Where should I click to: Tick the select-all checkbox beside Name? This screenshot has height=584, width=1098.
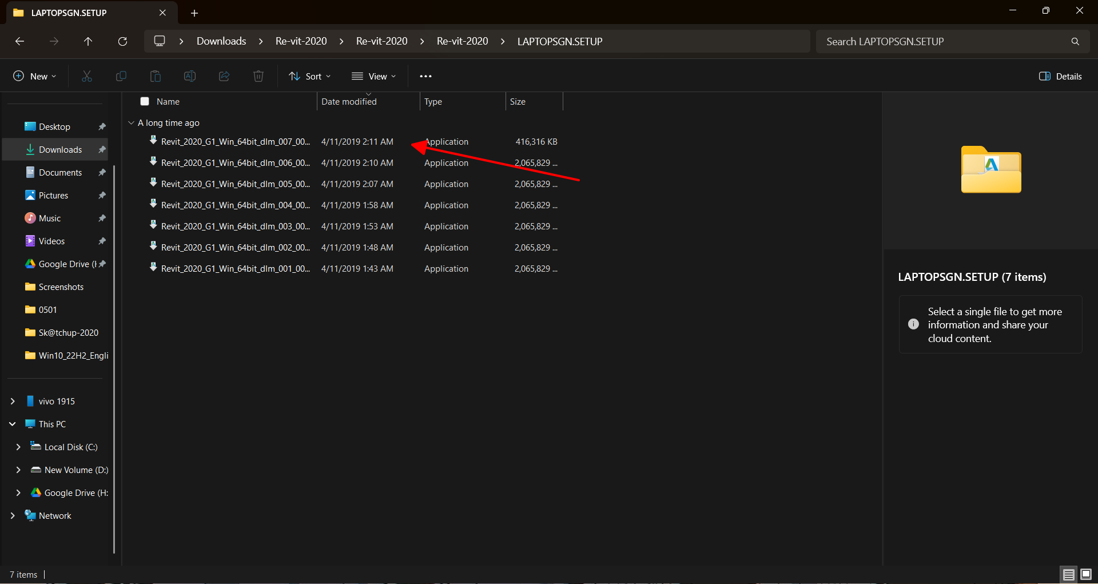click(x=145, y=101)
